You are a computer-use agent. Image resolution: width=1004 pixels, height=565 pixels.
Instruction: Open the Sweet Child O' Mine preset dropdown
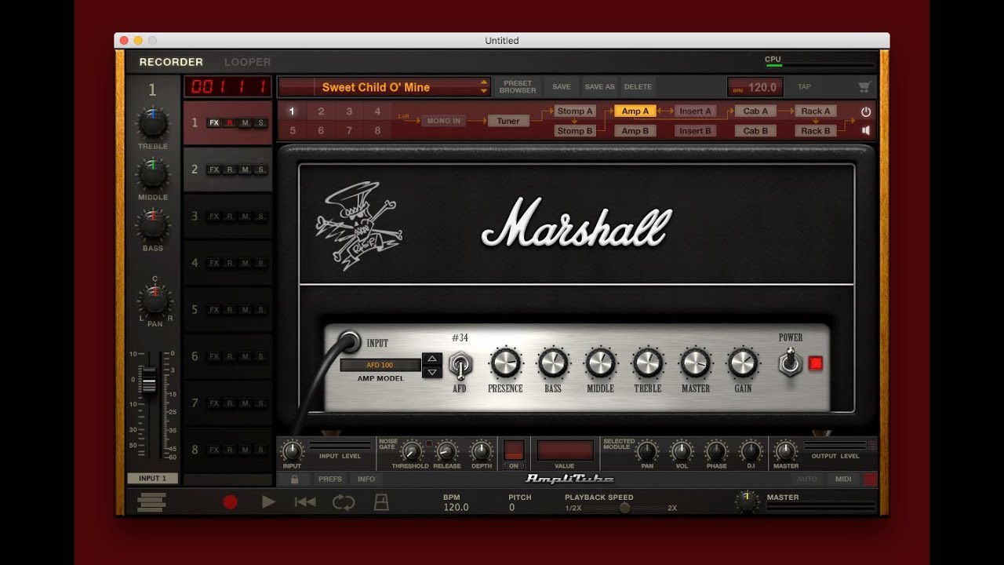pyautogui.click(x=384, y=87)
